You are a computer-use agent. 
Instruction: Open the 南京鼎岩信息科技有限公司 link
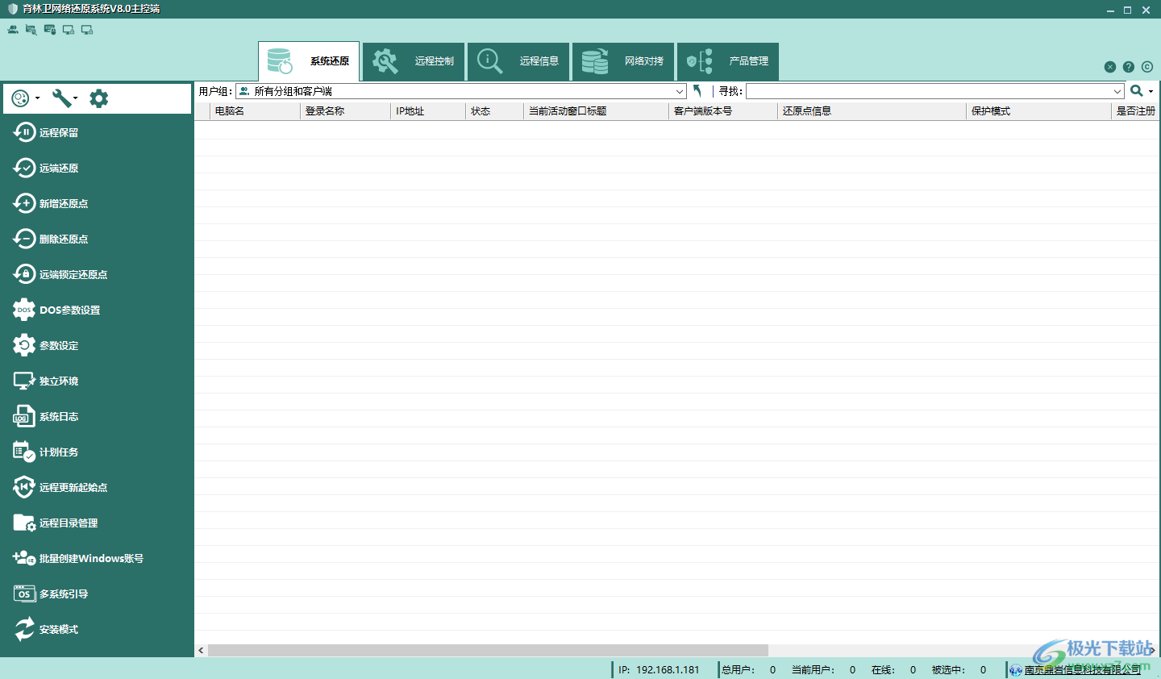tap(1082, 669)
